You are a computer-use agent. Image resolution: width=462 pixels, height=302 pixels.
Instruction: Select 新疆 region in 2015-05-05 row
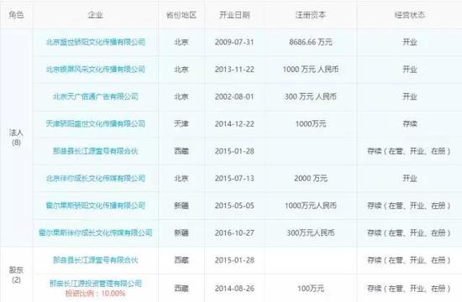tap(181, 206)
